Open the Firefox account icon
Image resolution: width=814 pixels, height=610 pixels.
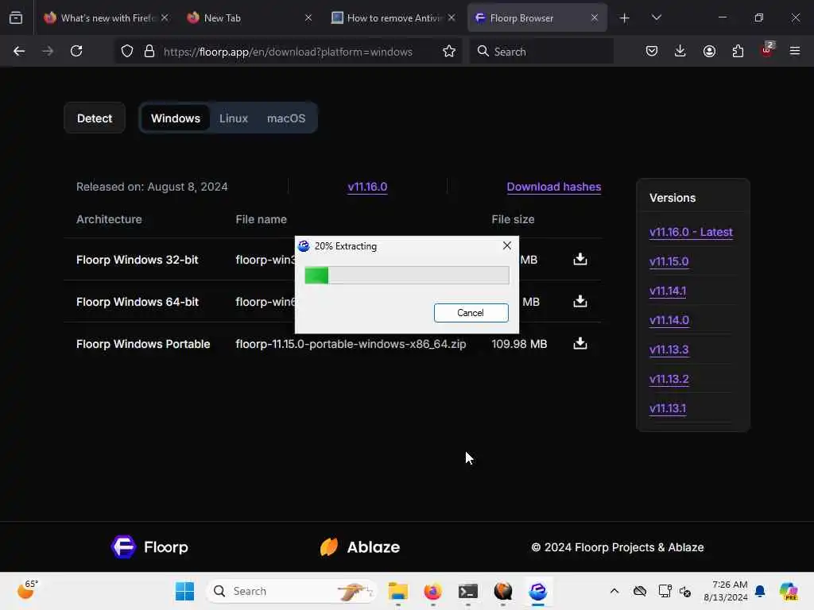tap(709, 52)
